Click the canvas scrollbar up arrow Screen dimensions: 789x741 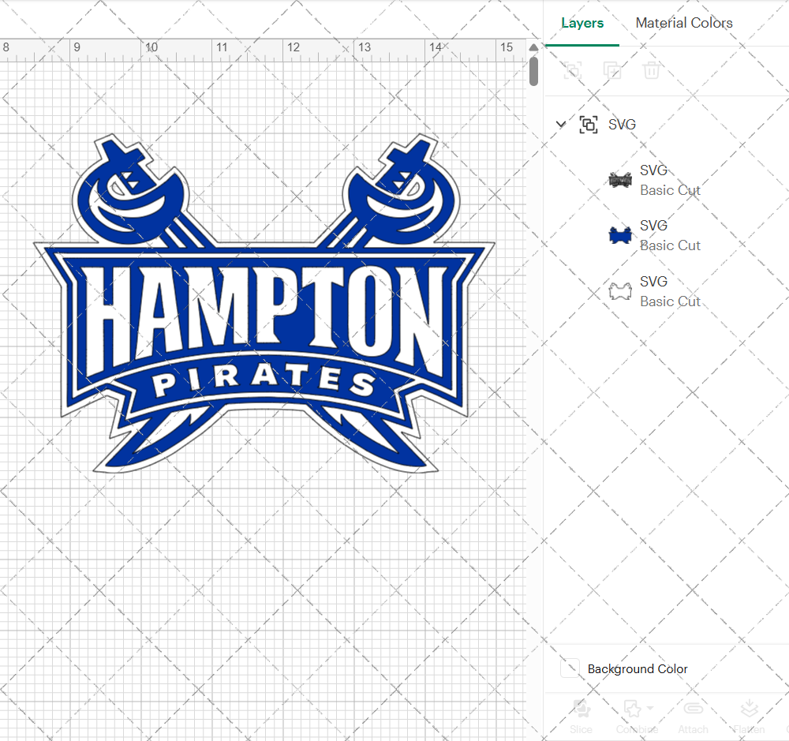click(x=533, y=47)
